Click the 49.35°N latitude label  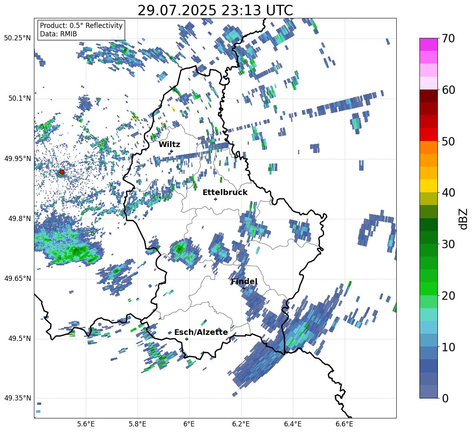[x=18, y=398]
